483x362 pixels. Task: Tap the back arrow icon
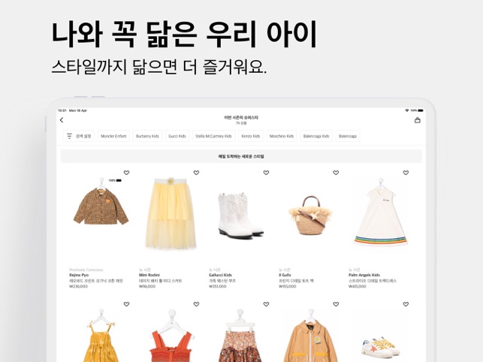62,120
